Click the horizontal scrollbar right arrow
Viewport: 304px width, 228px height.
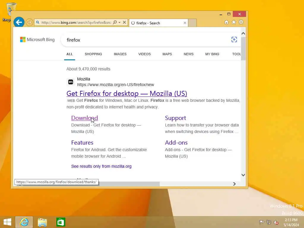[x=235, y=184]
